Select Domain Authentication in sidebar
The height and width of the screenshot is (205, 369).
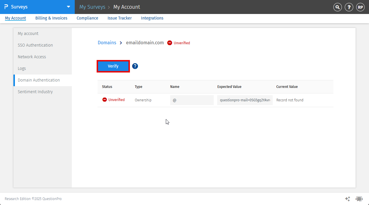point(43,80)
